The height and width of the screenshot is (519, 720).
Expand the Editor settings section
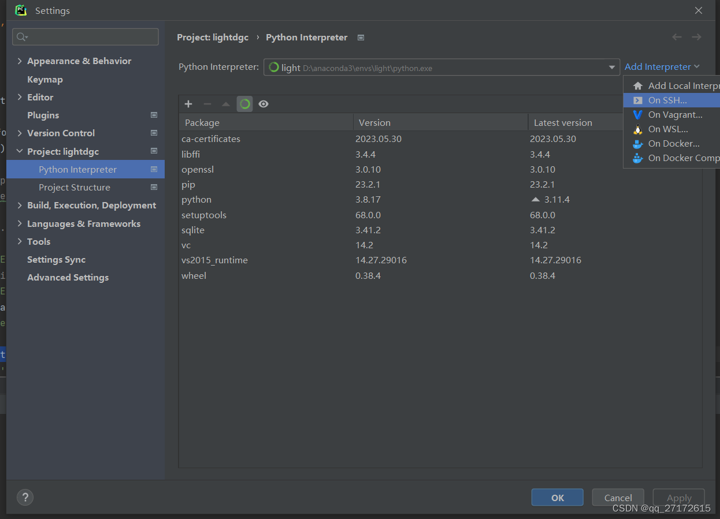[x=20, y=97]
